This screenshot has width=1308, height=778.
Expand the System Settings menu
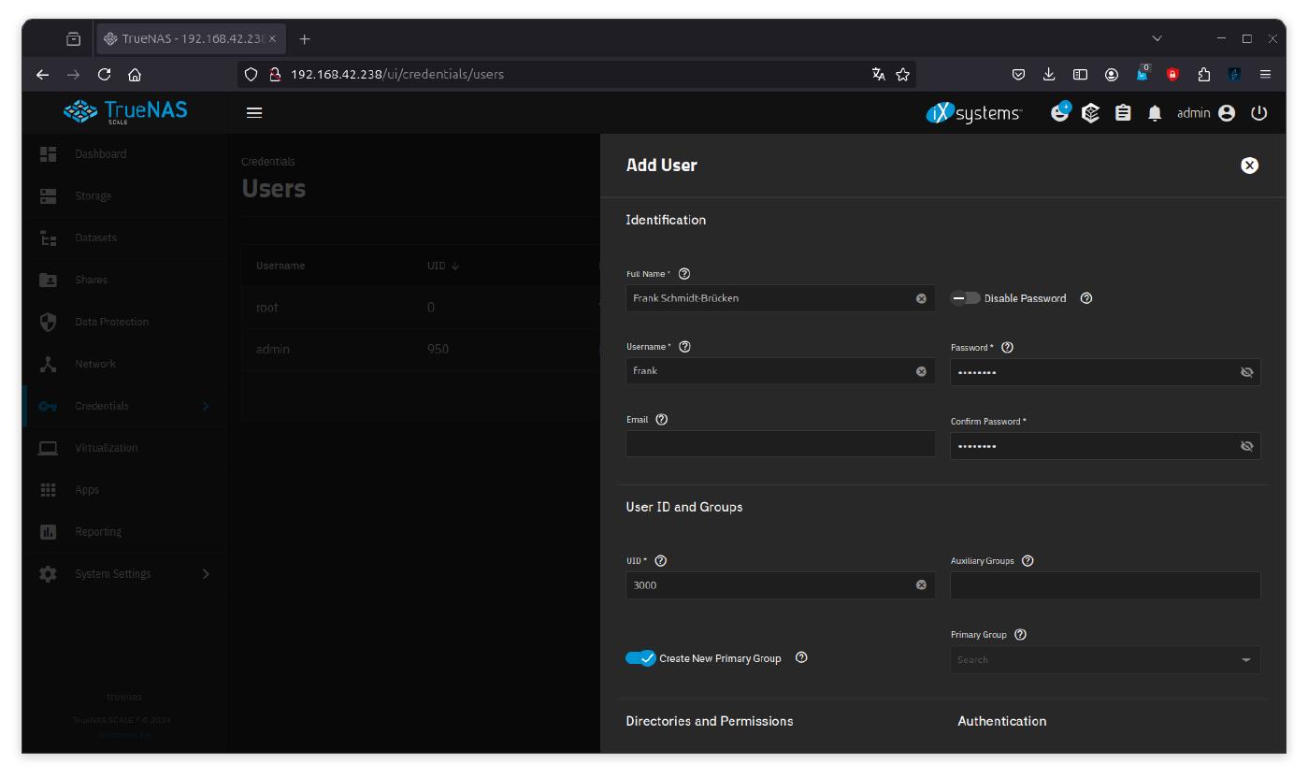pyautogui.click(x=124, y=574)
